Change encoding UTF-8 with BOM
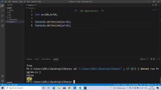Image resolution: width=161 pixels, height=90 pixels. coord(133,85)
